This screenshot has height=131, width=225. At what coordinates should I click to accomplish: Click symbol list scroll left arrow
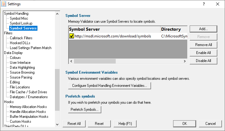tap(71, 61)
